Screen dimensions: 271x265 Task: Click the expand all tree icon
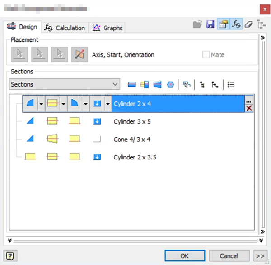[202, 85]
